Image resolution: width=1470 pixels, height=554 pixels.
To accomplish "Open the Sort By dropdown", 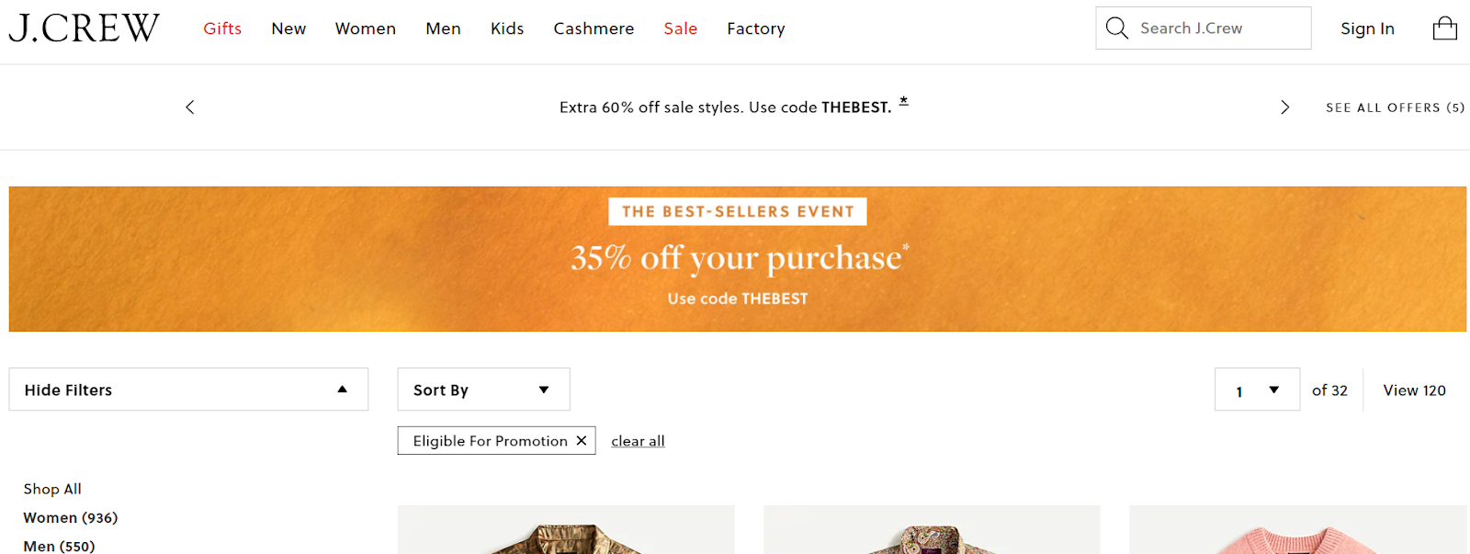I will click(x=483, y=390).
